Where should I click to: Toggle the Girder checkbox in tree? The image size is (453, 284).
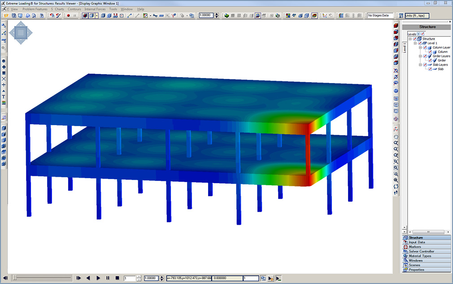click(430, 60)
